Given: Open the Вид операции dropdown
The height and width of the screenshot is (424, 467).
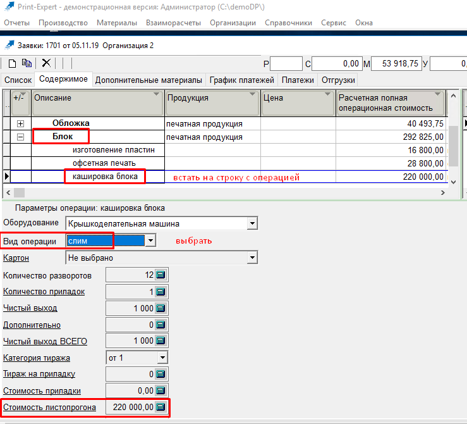Looking at the screenshot, I should (x=150, y=240).
